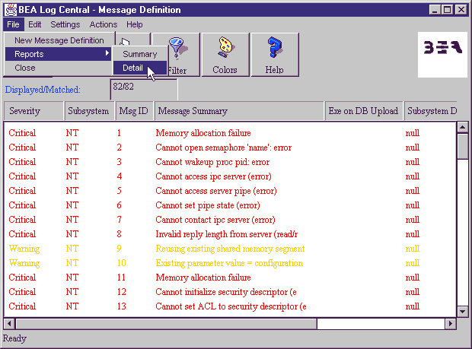The width and height of the screenshot is (472, 349).
Task: Choose the Summary report option
Action: (x=140, y=54)
